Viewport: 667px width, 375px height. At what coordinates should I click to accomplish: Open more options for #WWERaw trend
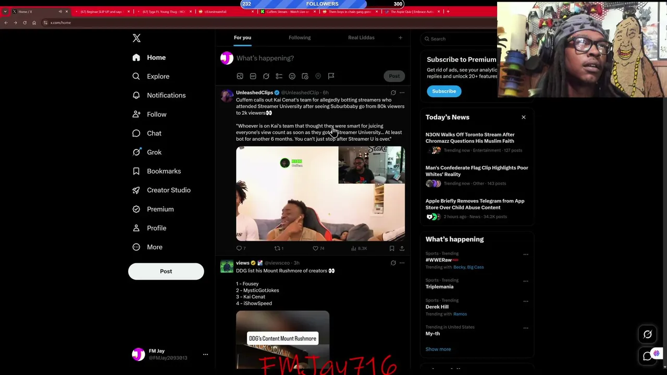(526, 255)
